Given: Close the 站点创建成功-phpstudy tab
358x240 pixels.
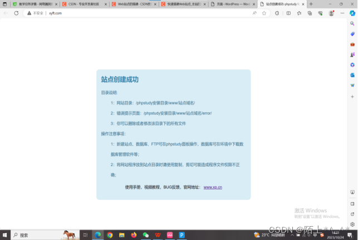Looking at the screenshot, I should click(303, 4).
